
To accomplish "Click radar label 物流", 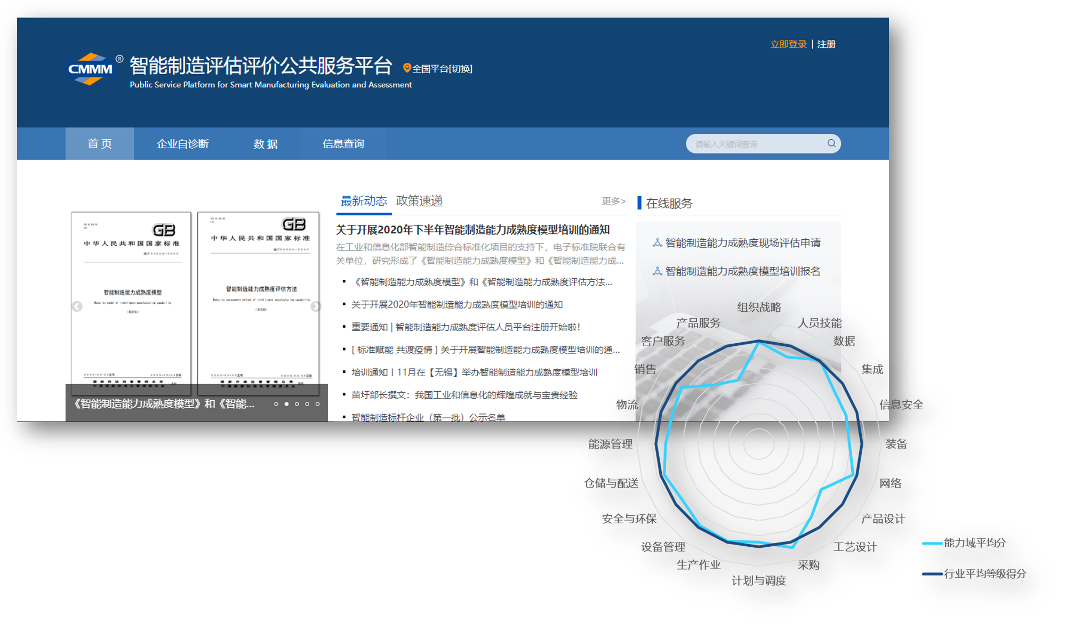I will (x=627, y=405).
